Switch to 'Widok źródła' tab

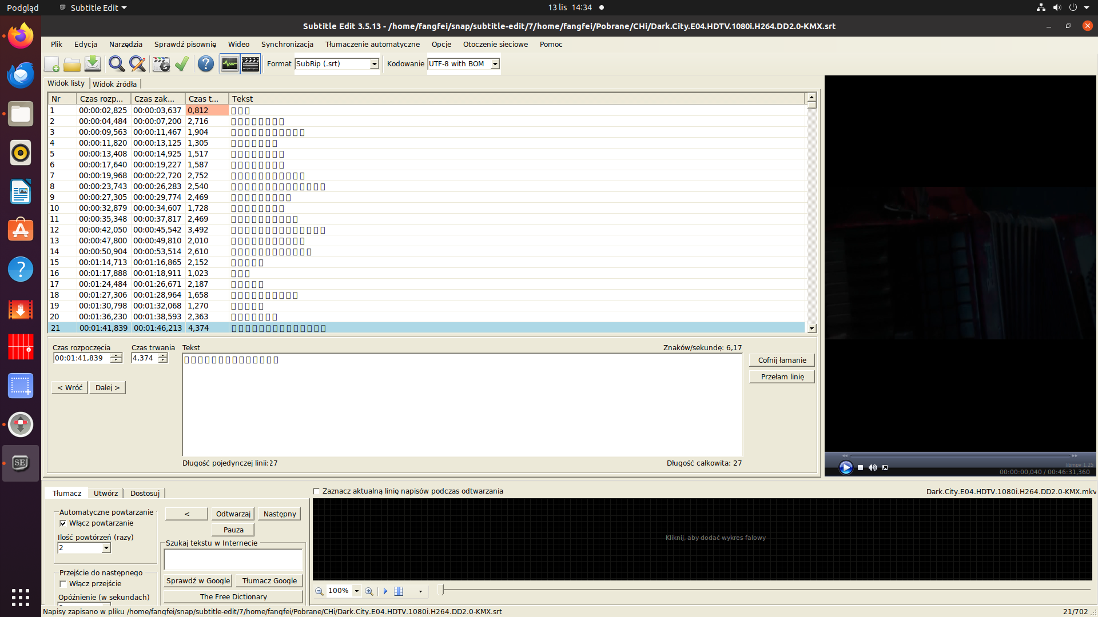pyautogui.click(x=114, y=84)
